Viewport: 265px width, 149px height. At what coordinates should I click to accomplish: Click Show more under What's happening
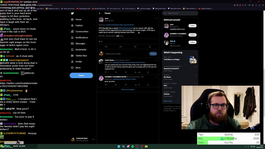pyautogui.click(x=168, y=101)
